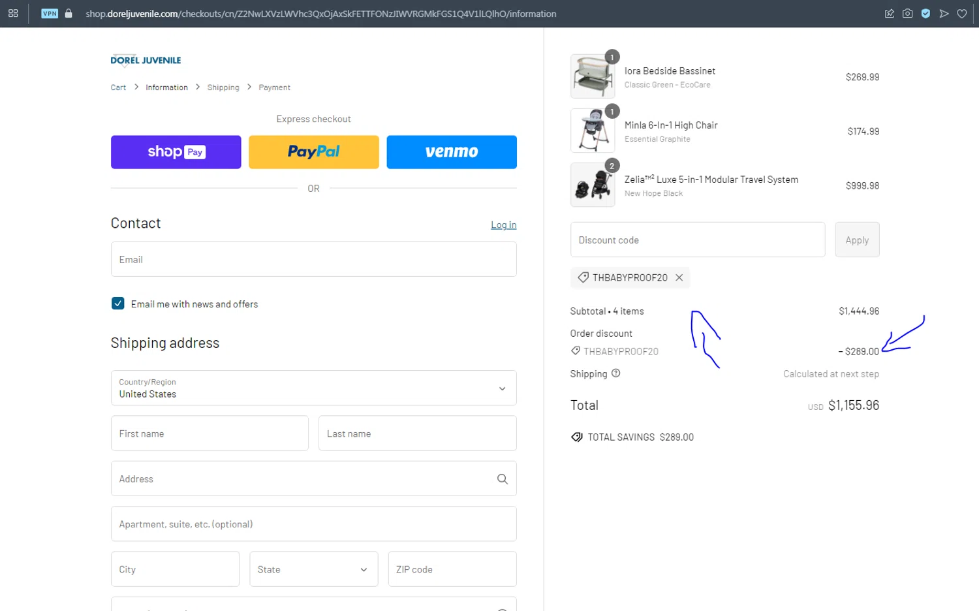979x611 pixels.
Task: Click the send/flow arrow icon
Action: pos(944,13)
